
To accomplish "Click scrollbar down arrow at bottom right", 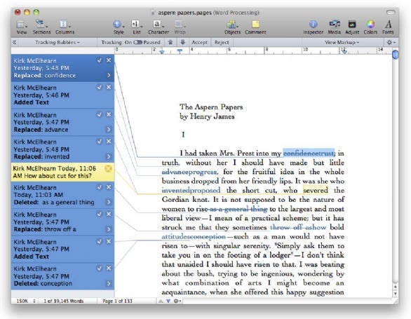I will 395,294.
